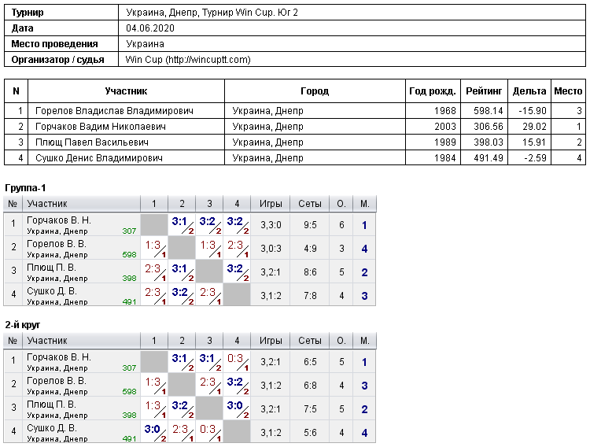Click sets value 5:6 in 2-й круг
The image size is (590, 447).
click(x=310, y=433)
